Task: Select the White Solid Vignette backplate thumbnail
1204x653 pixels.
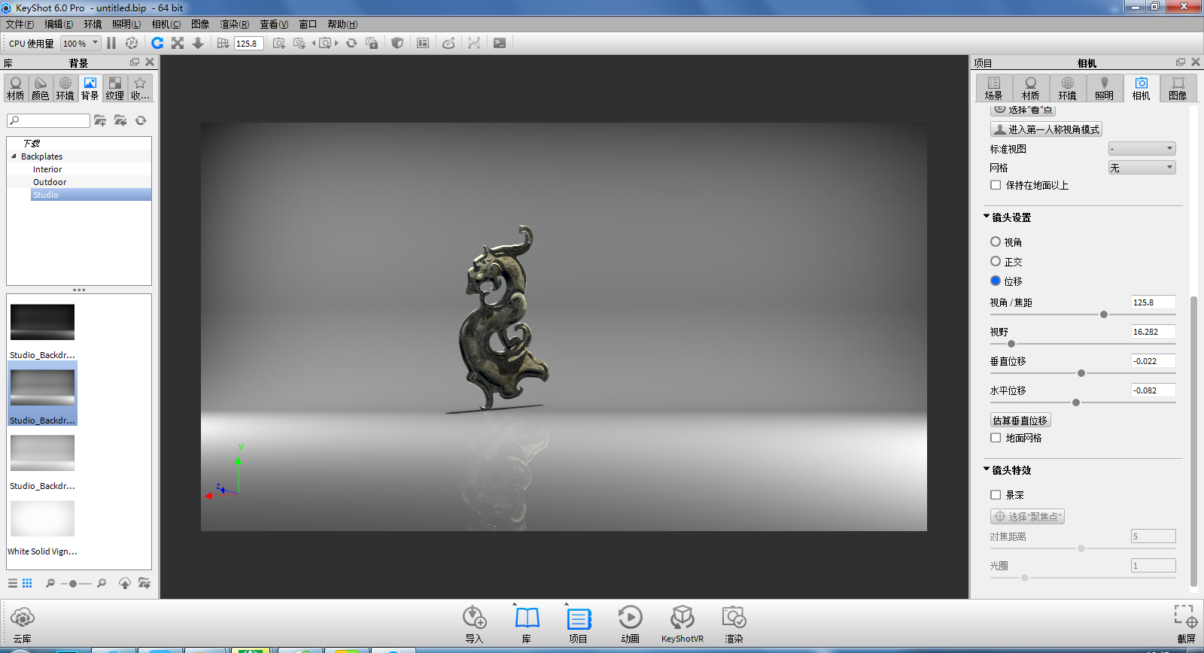Action: 42,519
